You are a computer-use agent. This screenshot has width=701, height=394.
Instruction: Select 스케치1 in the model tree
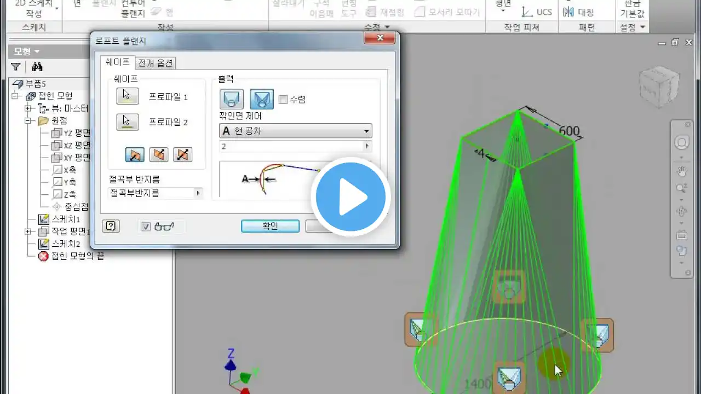(60, 219)
